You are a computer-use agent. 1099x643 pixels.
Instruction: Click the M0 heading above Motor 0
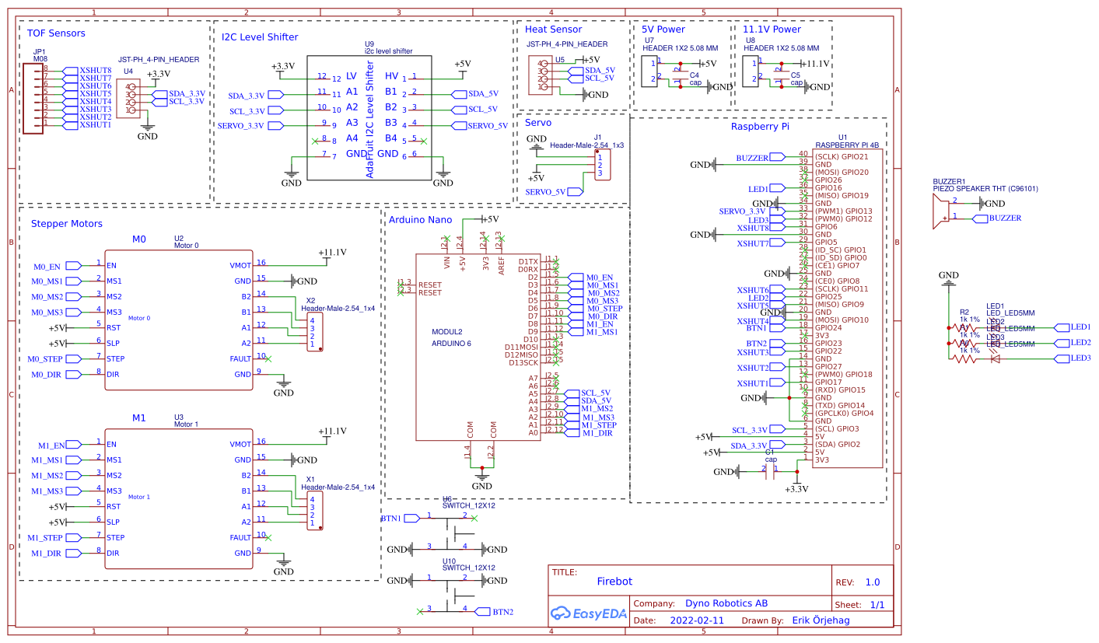pyautogui.click(x=138, y=239)
